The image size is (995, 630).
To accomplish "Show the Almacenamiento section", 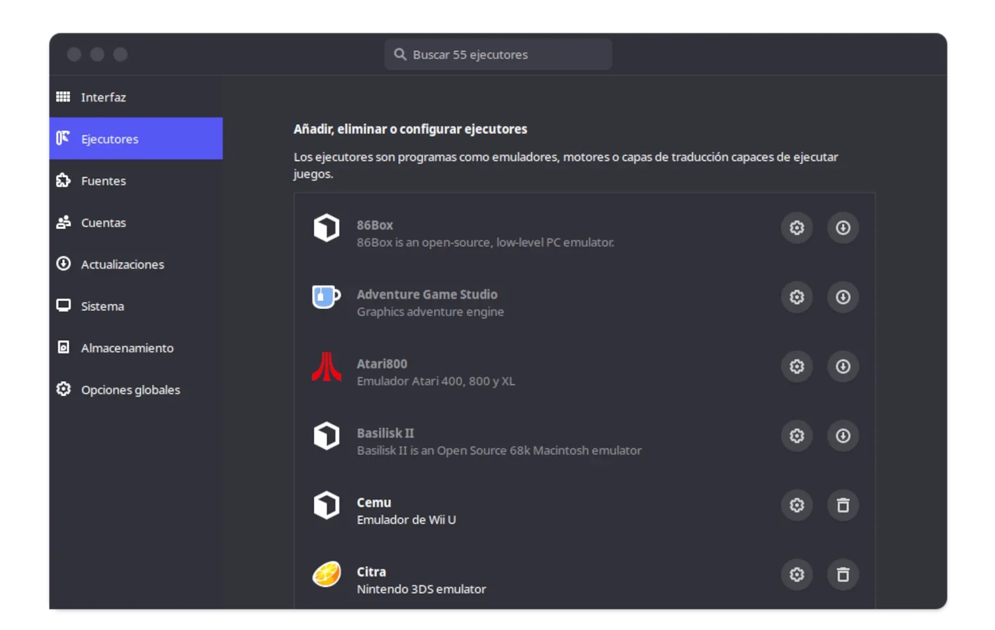I will point(136,348).
